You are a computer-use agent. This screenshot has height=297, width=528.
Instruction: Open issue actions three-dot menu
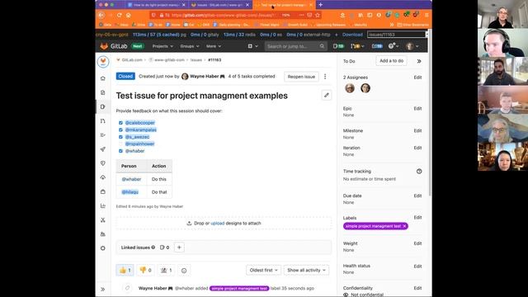click(x=325, y=77)
